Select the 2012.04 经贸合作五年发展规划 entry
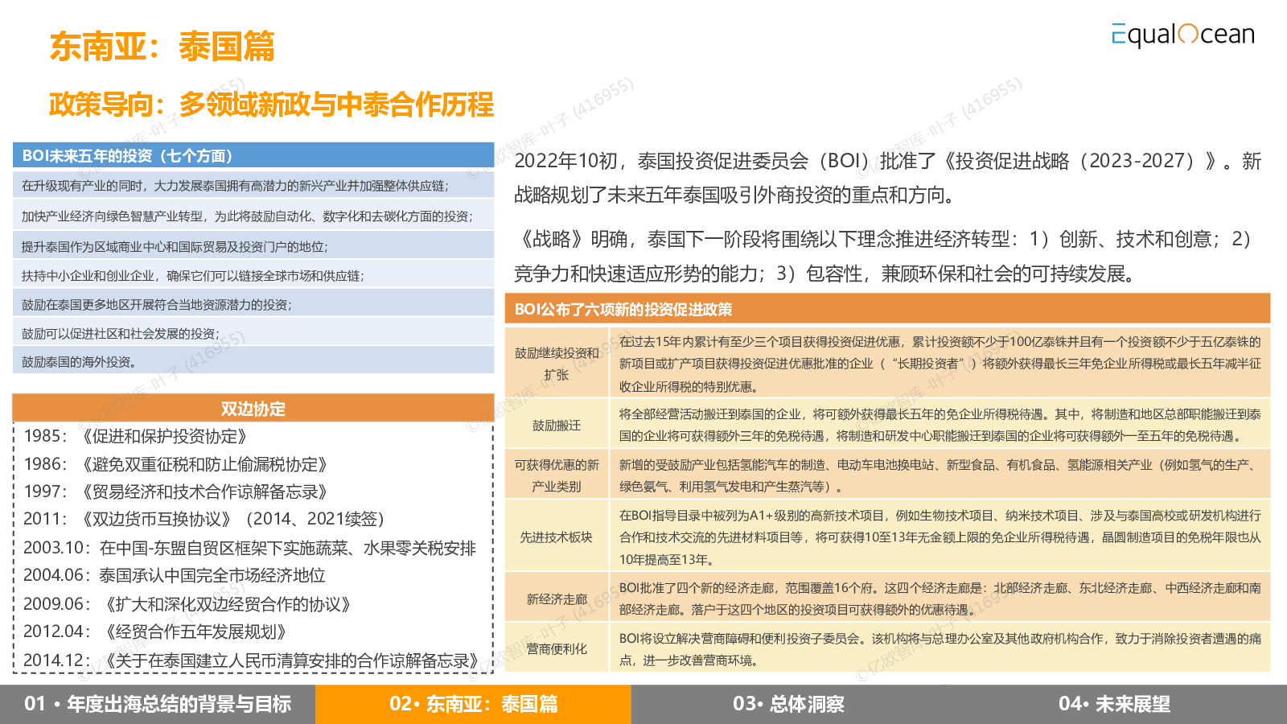The image size is (1287, 724). [155, 631]
